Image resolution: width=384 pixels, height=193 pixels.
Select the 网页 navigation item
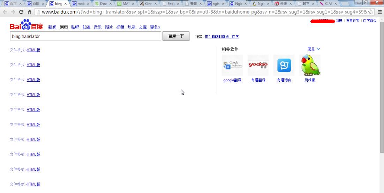click(64, 27)
